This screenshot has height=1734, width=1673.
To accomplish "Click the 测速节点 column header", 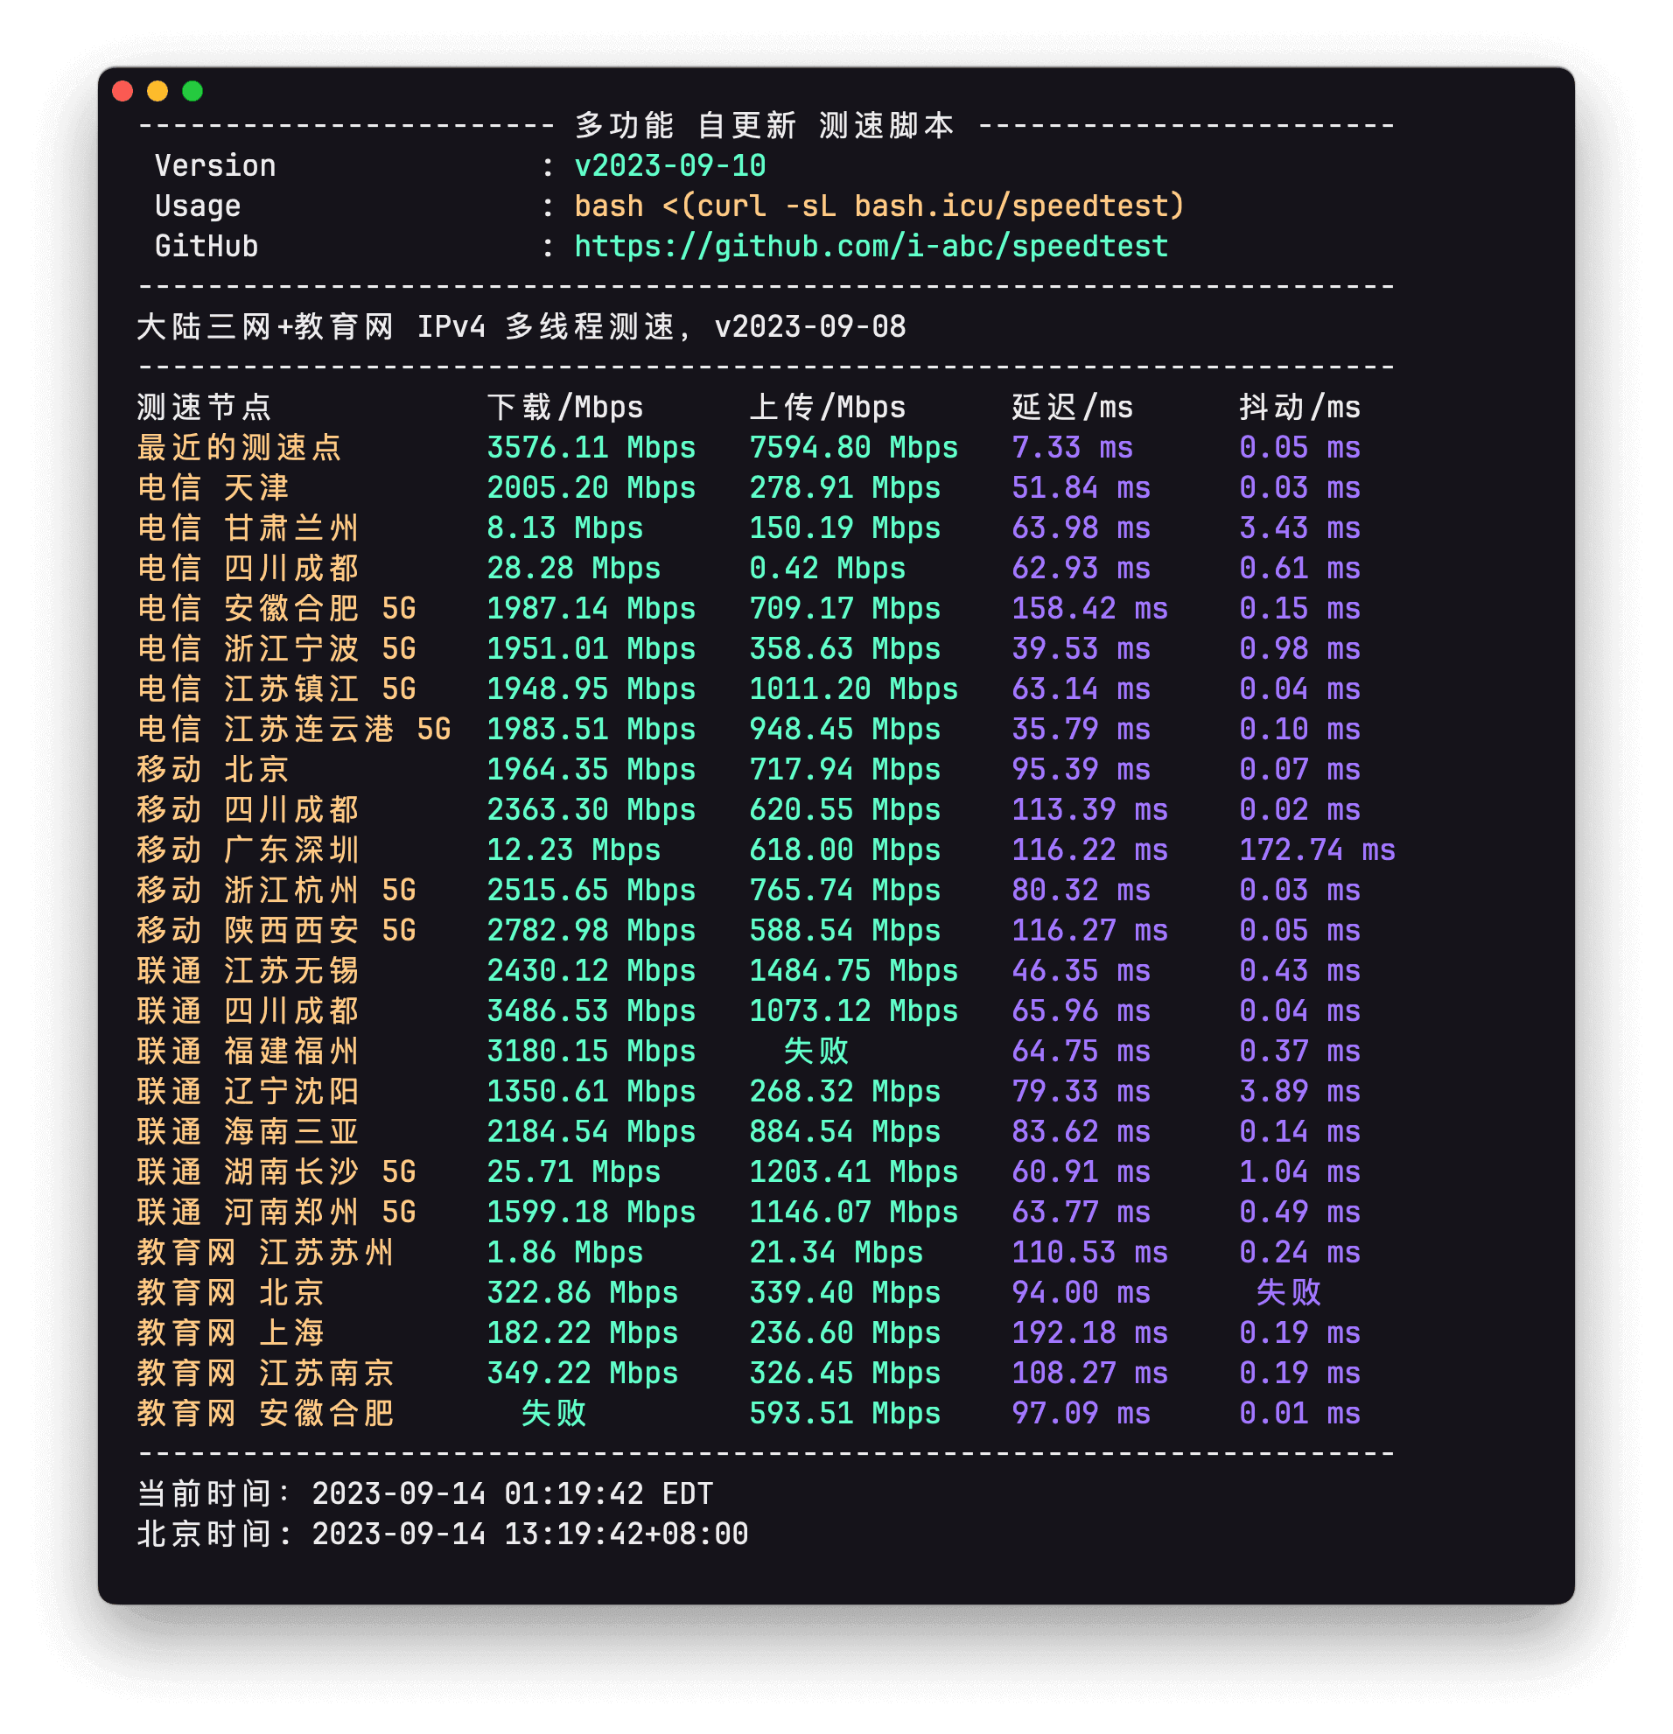I will [x=205, y=407].
